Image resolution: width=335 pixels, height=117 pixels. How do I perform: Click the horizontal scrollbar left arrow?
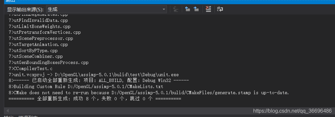coord(8,111)
